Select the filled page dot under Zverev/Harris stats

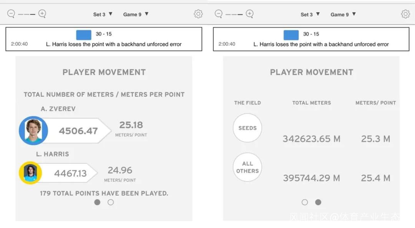click(x=97, y=202)
